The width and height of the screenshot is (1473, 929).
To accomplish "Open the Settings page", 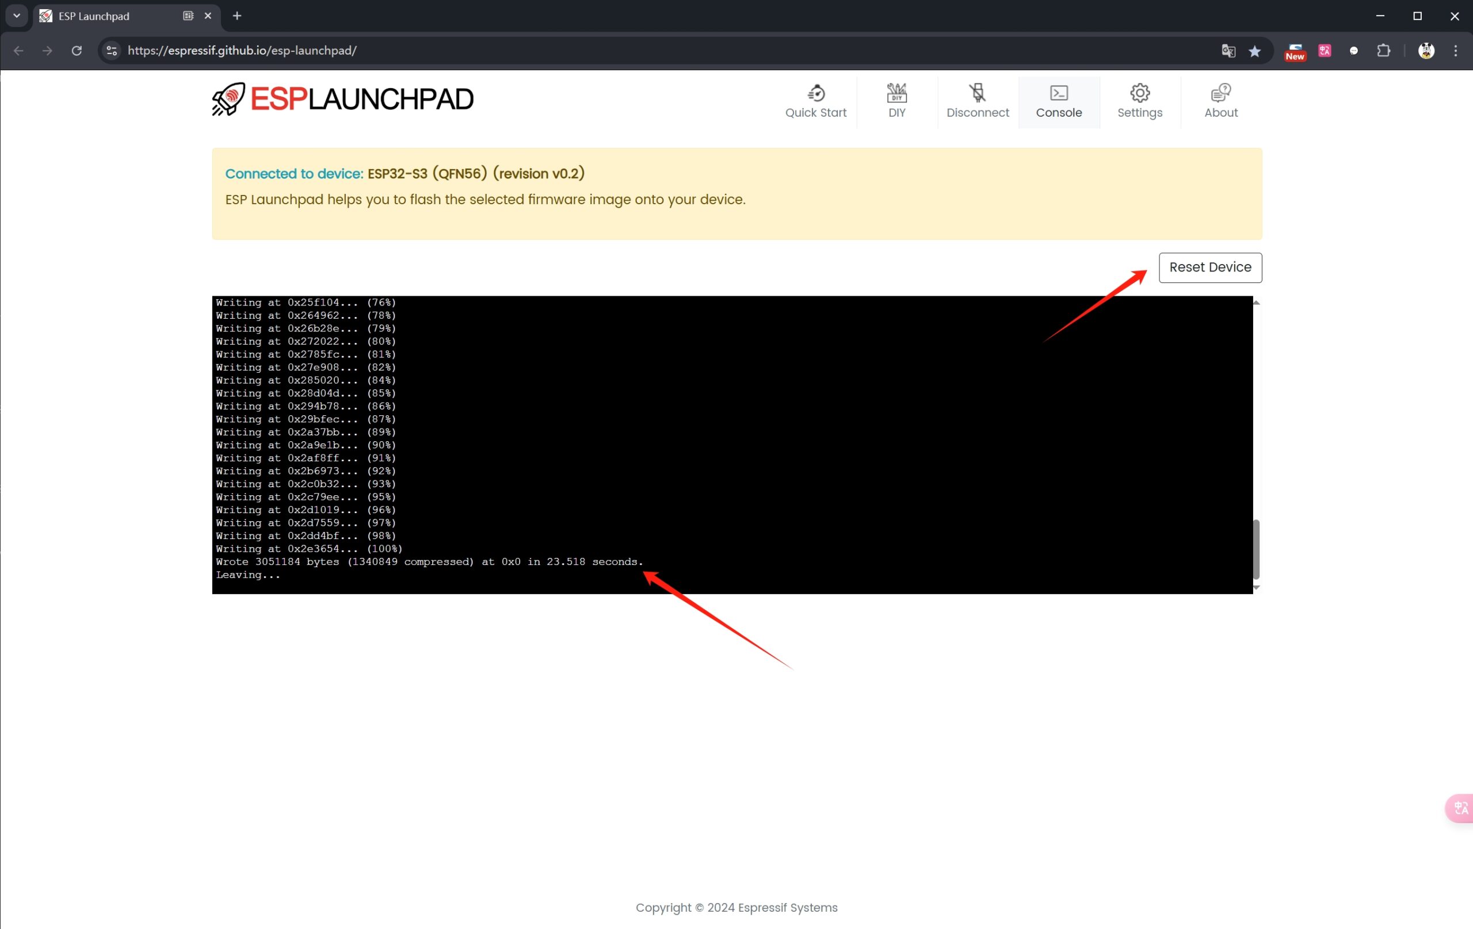I will point(1140,101).
